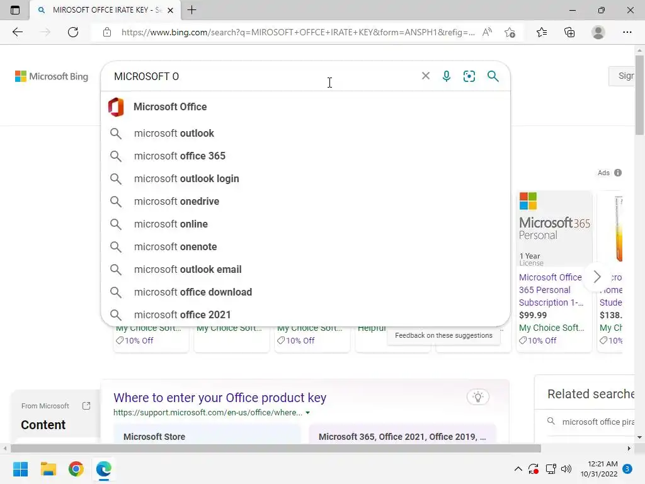The image size is (645, 484).
Task: Open Read aloud icon in address bar
Action: pos(487,32)
